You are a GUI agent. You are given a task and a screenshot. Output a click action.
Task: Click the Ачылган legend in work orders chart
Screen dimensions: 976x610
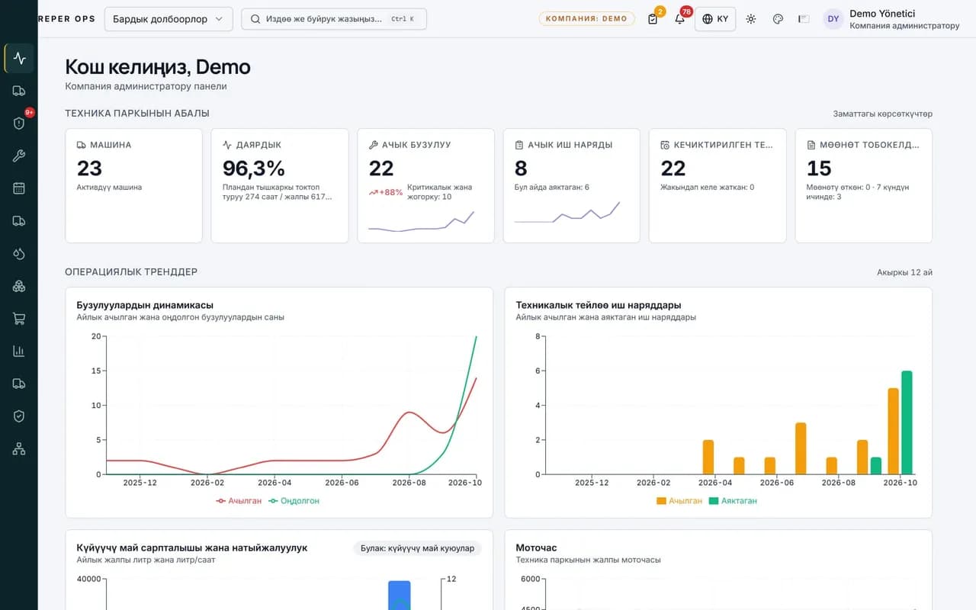pos(679,501)
